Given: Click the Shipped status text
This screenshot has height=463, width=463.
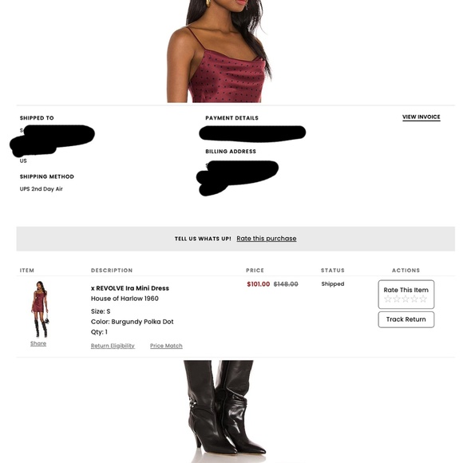Looking at the screenshot, I should (333, 283).
